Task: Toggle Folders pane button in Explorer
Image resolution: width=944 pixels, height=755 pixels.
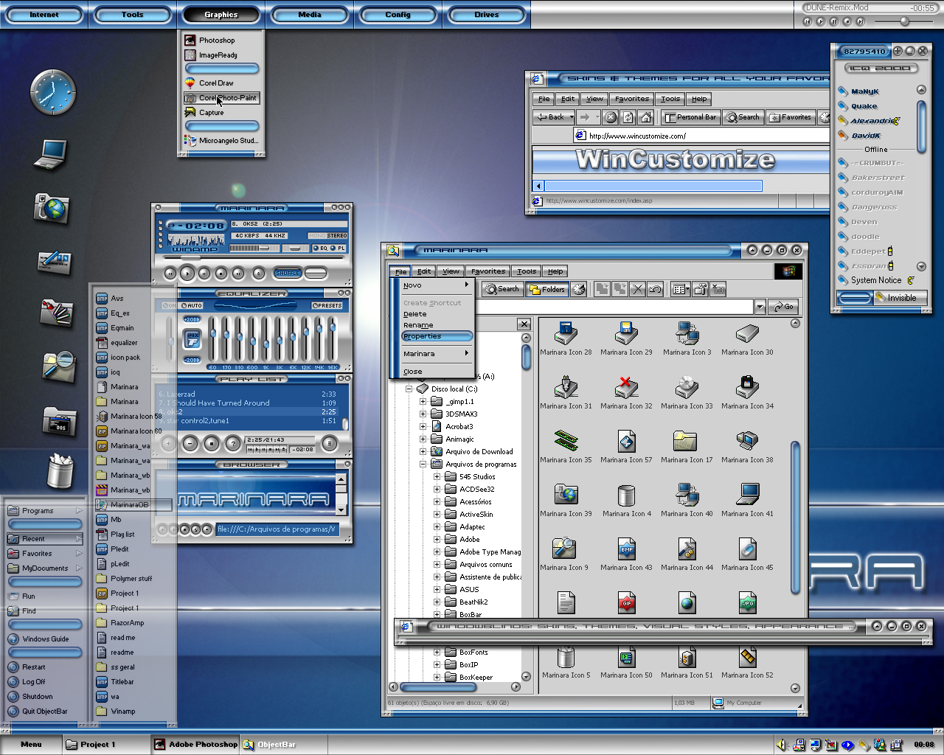Action: click(547, 289)
